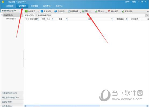The height and width of the screenshot is (107, 149).
Task: Click the sidebar collapse splitter handle
Action: tap(24, 58)
